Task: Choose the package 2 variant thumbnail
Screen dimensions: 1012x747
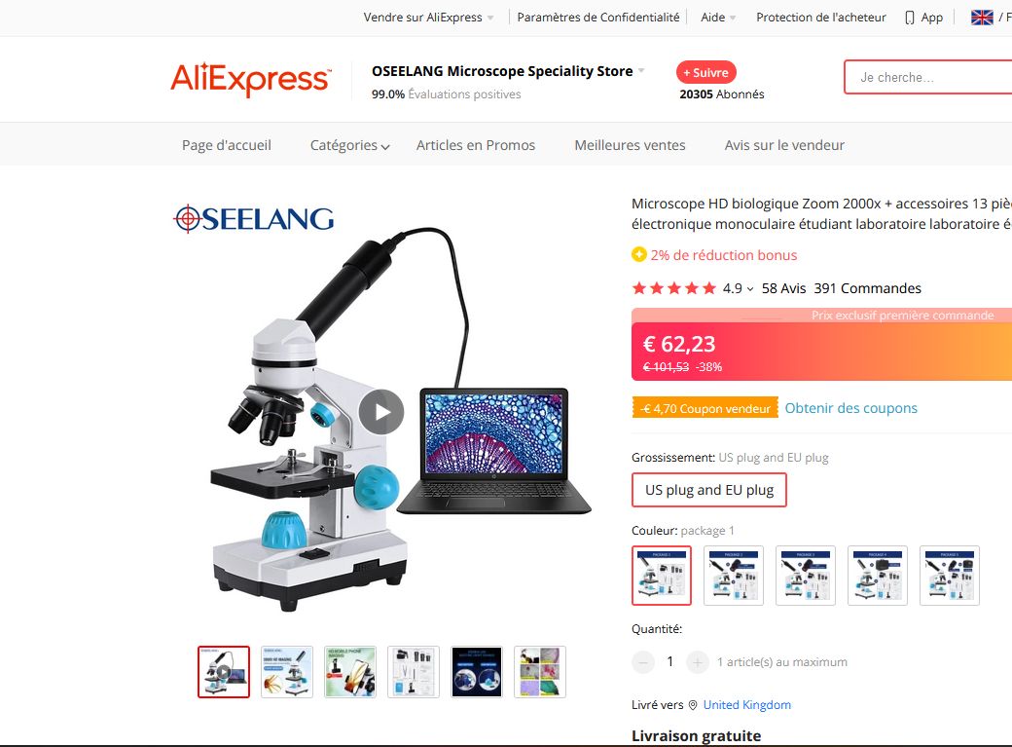Action: tap(734, 576)
